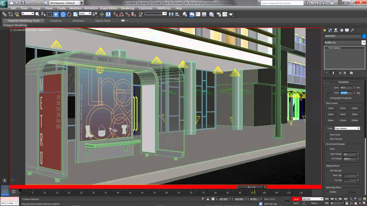Open camera Type Free Camera dropdown
This screenshot has height=206, width=367.
[x=347, y=128]
